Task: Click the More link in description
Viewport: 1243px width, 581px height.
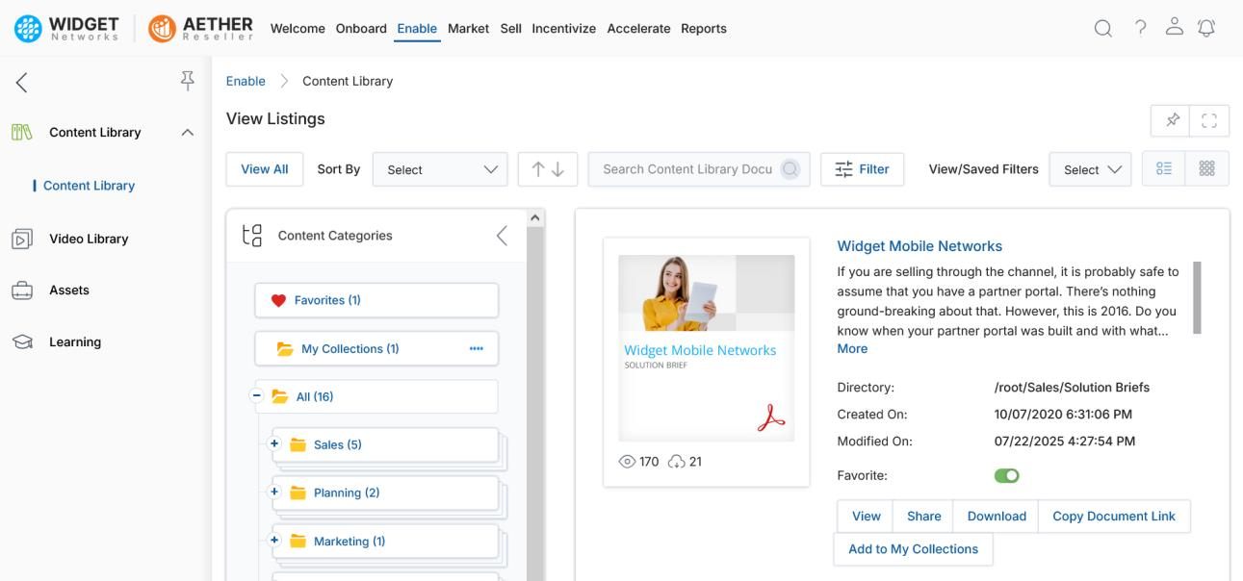Action: pyautogui.click(x=852, y=348)
